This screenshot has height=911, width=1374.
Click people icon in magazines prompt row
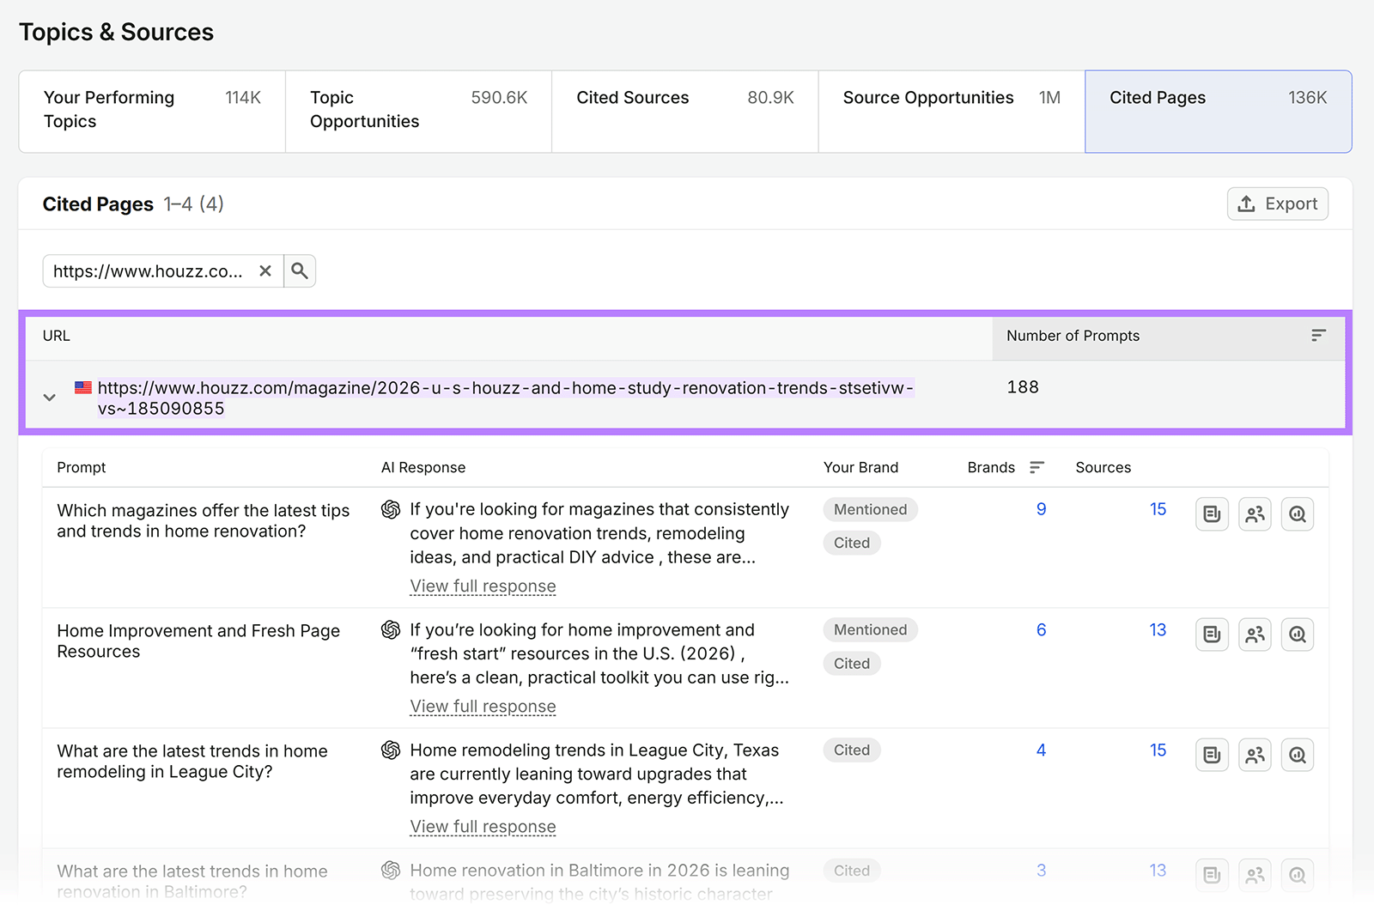click(x=1255, y=514)
